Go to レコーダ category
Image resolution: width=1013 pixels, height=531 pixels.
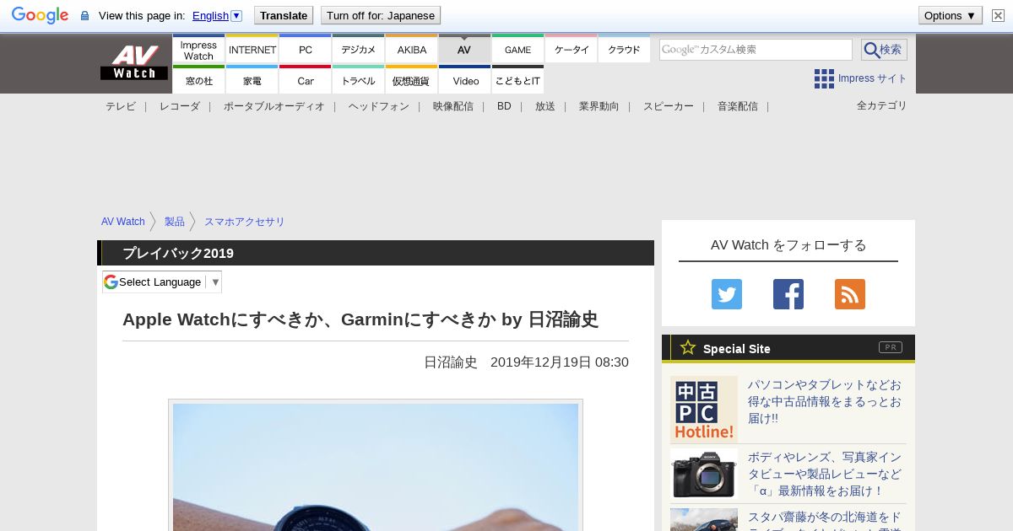click(x=180, y=106)
